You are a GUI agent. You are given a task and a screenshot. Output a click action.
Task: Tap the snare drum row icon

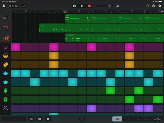pyautogui.click(x=6, y=56)
